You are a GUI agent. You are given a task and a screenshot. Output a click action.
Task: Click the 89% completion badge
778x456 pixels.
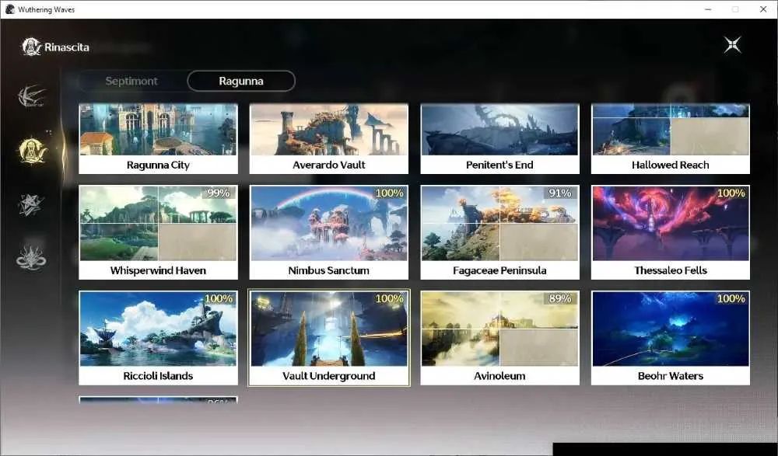coord(559,298)
